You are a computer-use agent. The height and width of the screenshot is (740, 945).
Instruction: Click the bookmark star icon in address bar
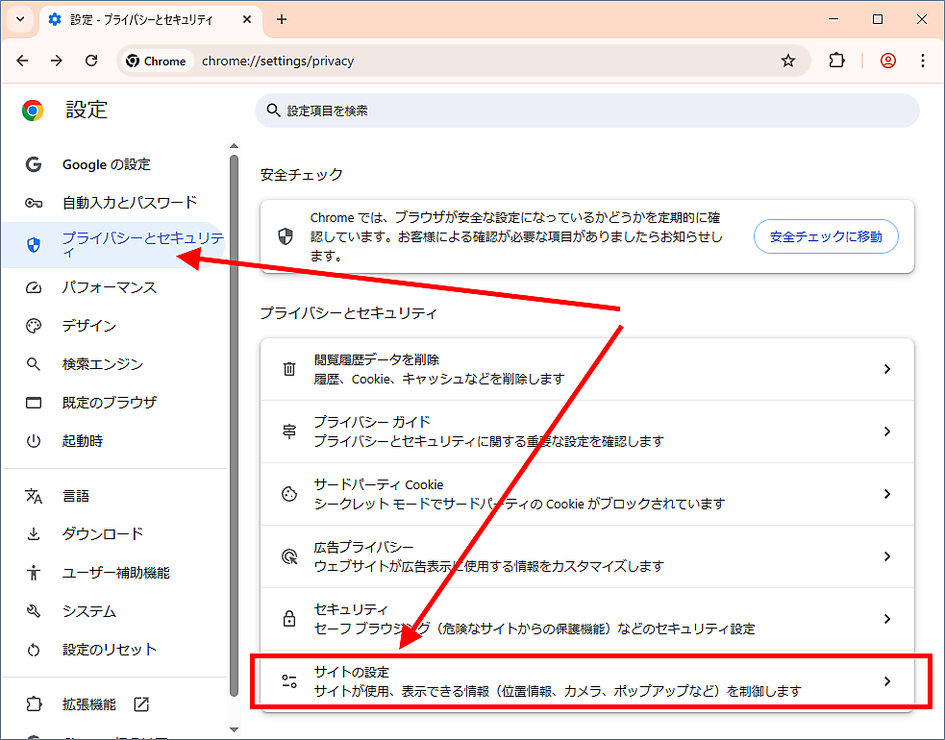click(788, 61)
